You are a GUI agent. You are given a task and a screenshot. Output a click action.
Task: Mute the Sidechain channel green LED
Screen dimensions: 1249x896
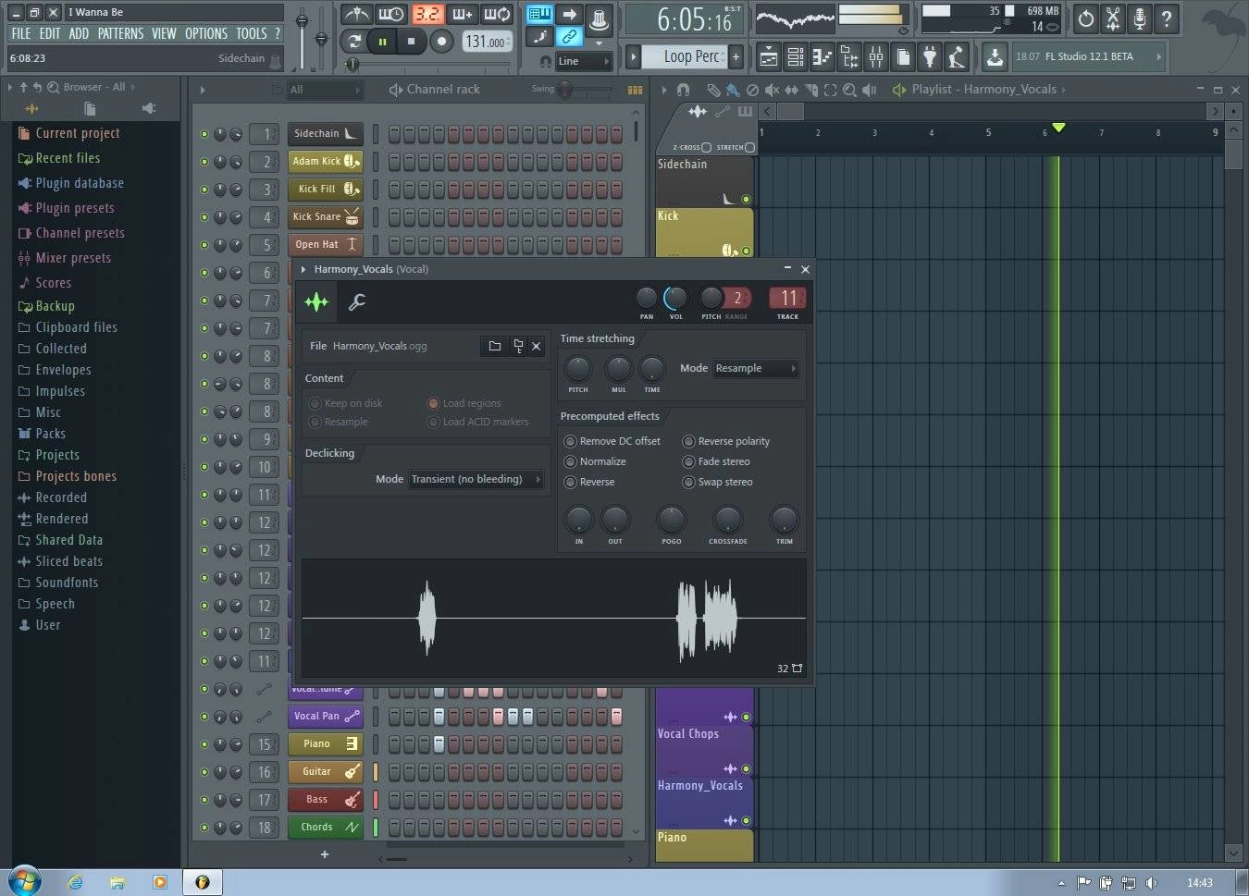pyautogui.click(x=204, y=134)
